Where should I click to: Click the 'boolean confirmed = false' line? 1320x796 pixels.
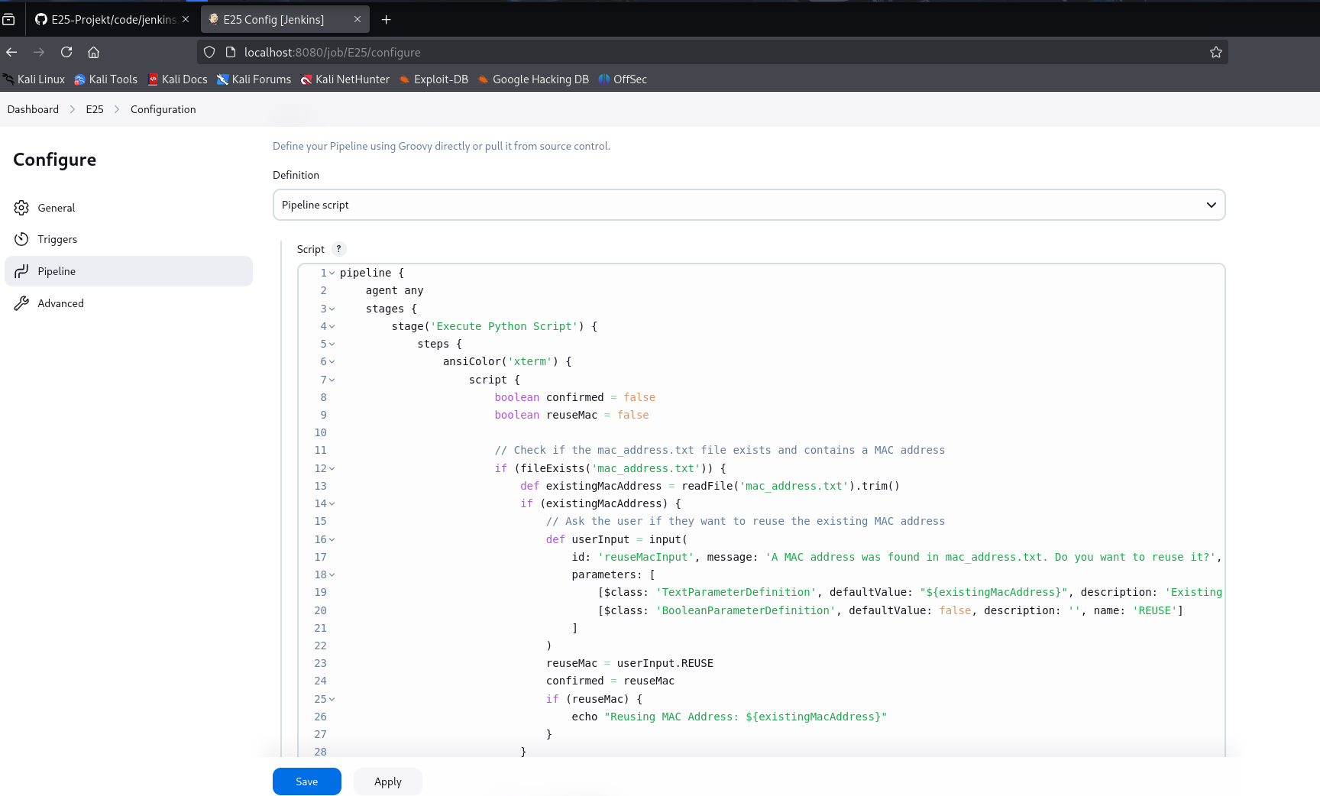point(574,397)
